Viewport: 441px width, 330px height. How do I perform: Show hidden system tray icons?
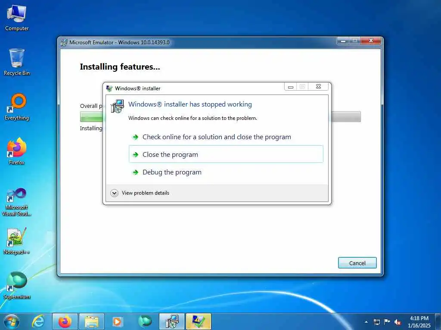pyautogui.click(x=366, y=322)
